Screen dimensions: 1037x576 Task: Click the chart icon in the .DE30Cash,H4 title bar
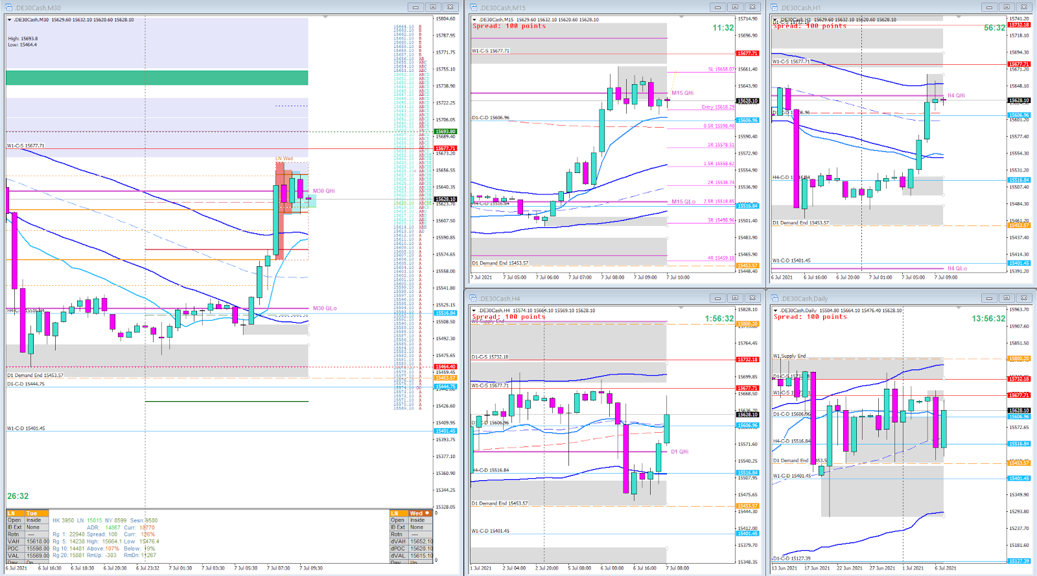474,298
